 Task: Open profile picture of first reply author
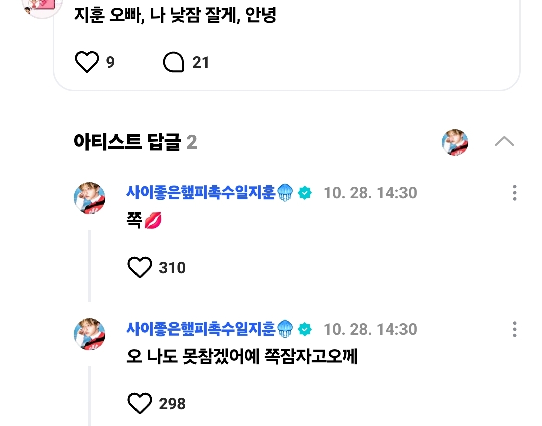pos(89,198)
